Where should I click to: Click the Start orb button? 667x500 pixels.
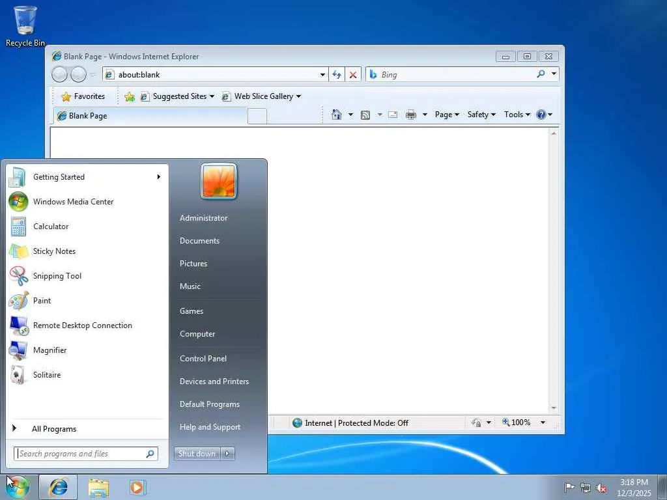pos(18,487)
